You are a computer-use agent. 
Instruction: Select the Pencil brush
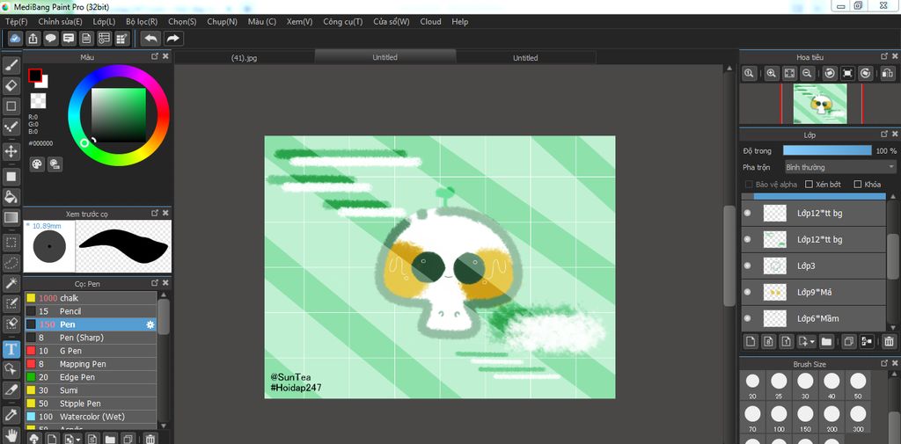91,311
